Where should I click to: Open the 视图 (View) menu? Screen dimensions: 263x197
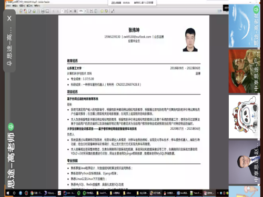22,6
